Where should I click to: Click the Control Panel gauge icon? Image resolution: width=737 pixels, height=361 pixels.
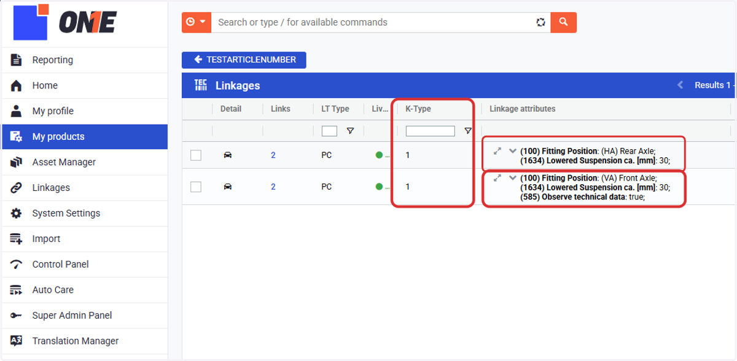point(17,265)
